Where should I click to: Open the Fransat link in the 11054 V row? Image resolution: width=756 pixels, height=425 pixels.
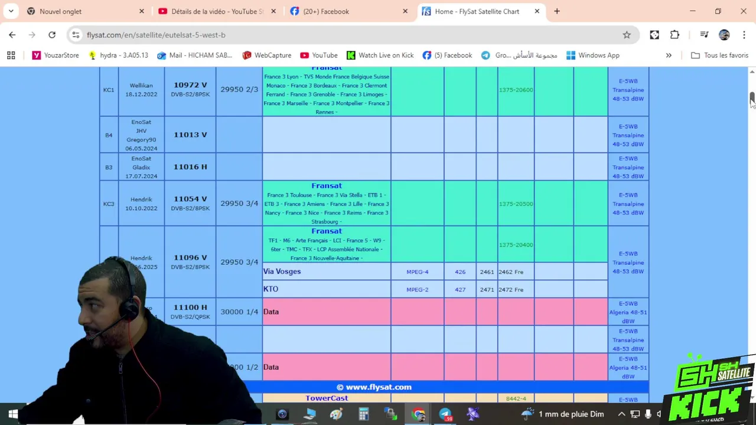pos(327,186)
